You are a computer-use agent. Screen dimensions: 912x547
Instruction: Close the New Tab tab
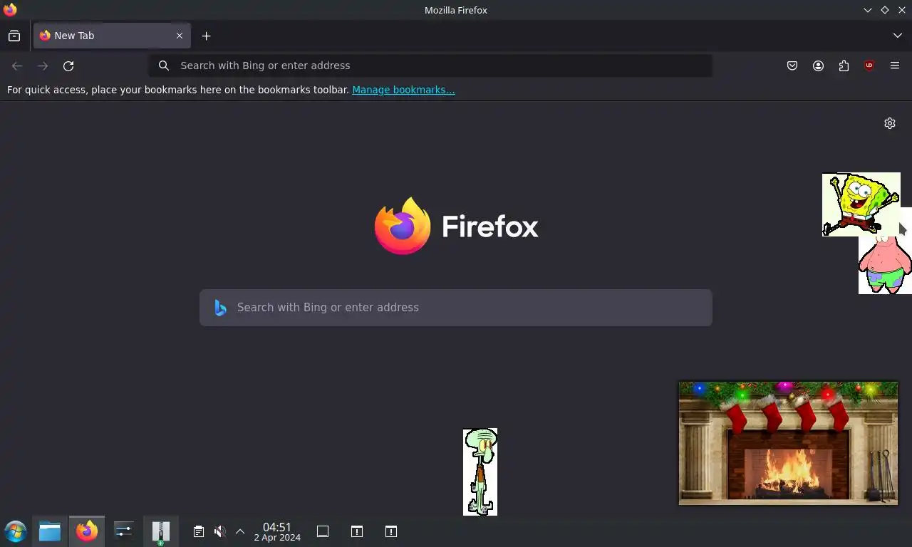(180, 36)
